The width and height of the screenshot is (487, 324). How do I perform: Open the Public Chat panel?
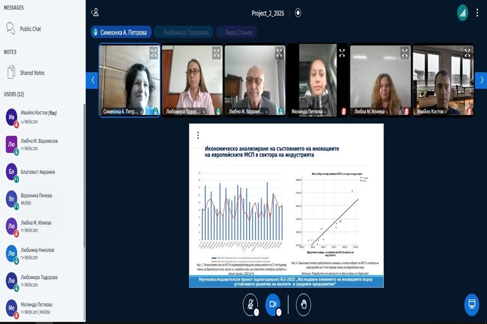[x=30, y=29]
